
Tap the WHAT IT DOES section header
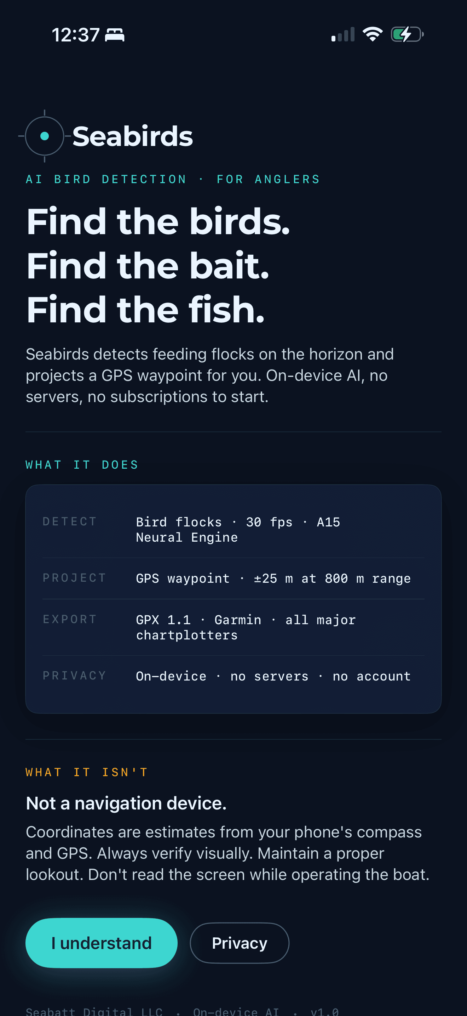(81, 464)
